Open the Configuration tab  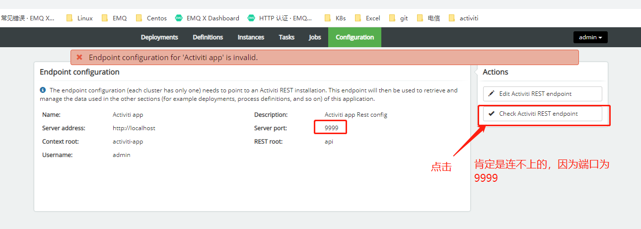pos(355,37)
